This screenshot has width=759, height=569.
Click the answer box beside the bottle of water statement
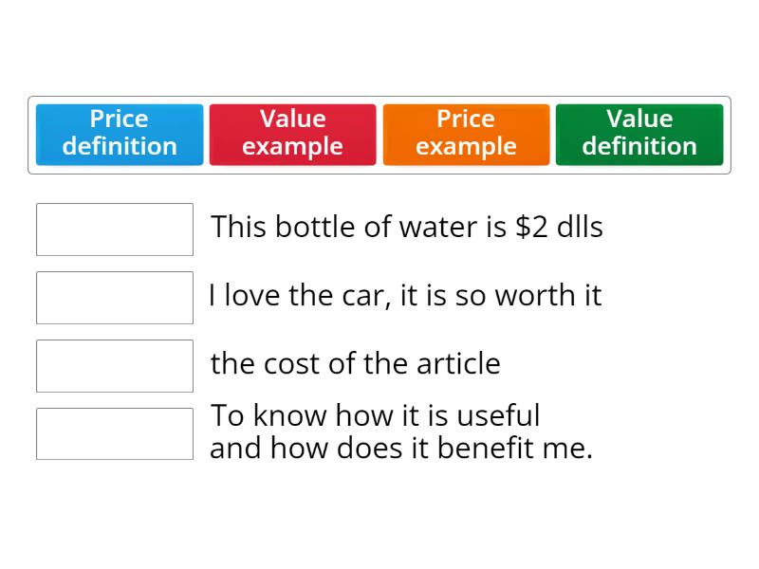114,229
